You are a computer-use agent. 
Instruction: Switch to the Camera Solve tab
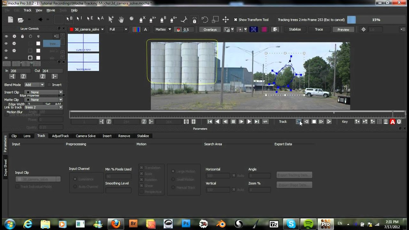click(x=86, y=136)
